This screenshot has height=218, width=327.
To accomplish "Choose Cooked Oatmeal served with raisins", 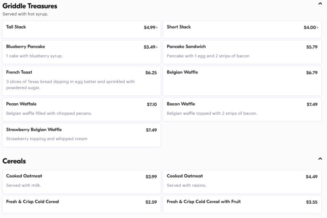I will coord(242,182).
